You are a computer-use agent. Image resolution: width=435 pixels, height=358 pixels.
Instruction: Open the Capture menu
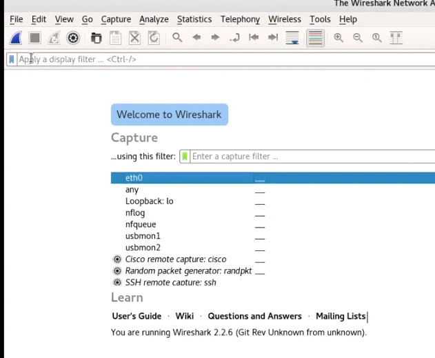point(116,19)
